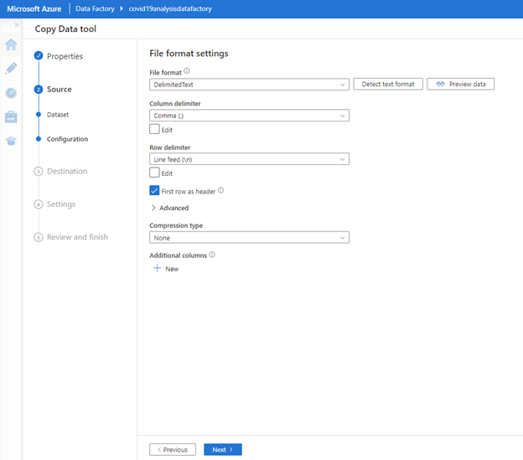Click the Next button
The image size is (523, 460).
point(223,449)
